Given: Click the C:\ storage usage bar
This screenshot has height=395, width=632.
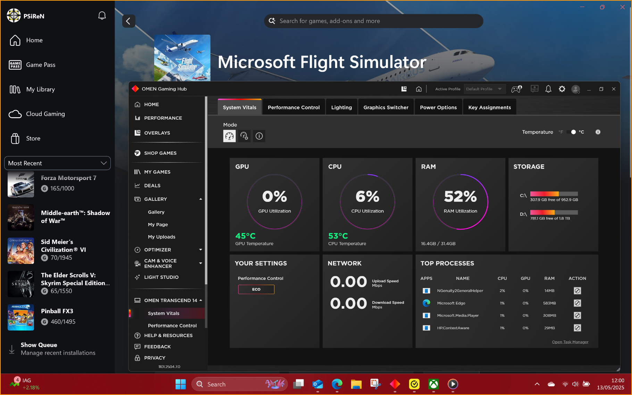Looking at the screenshot, I should (x=554, y=194).
